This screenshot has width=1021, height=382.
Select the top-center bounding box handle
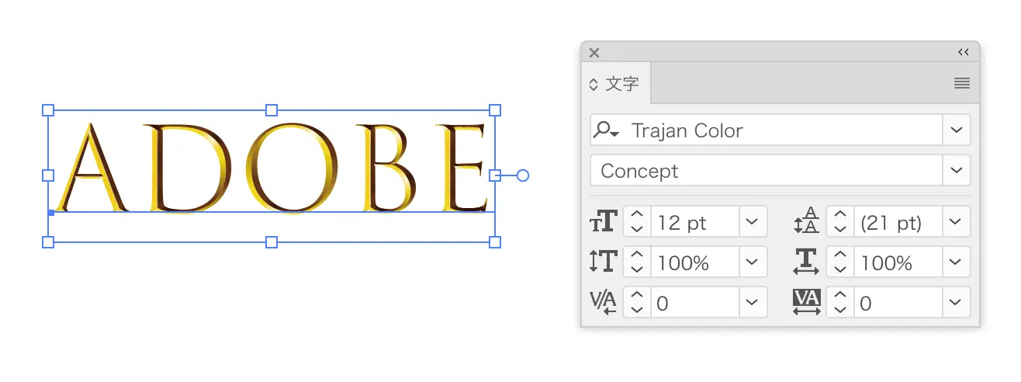coord(272,110)
